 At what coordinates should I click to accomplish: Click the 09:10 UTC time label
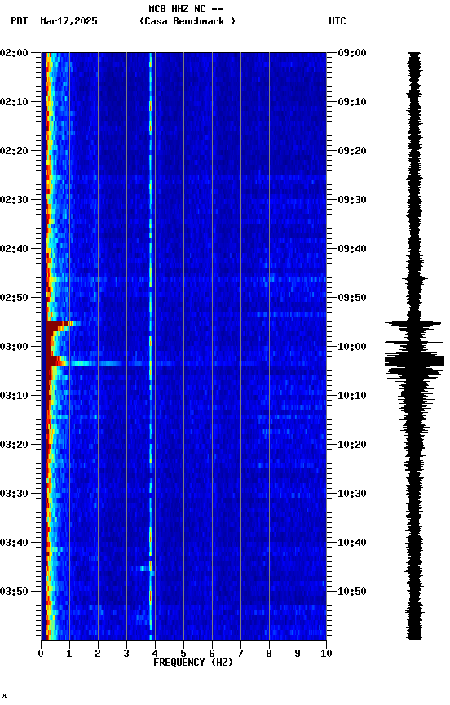click(x=352, y=102)
